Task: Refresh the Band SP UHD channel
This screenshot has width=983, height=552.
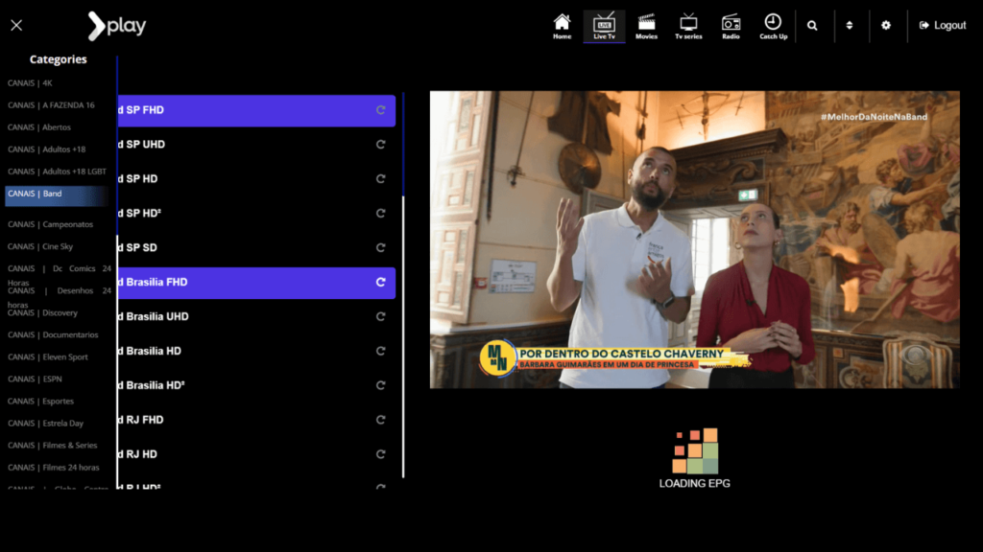Action: click(x=380, y=144)
